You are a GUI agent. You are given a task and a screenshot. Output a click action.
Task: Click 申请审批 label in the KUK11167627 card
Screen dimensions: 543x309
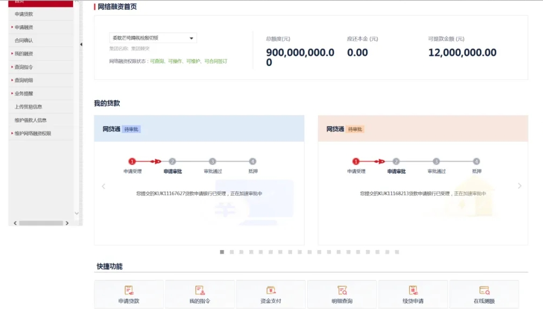tap(172, 171)
